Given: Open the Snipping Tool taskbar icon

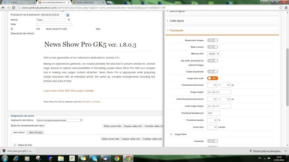Looking at the screenshot, I should (x=38, y=158).
